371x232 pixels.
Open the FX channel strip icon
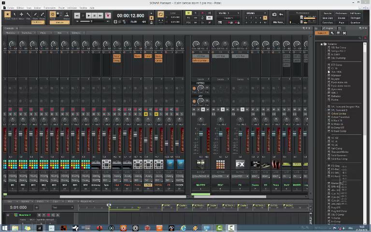pos(240,164)
